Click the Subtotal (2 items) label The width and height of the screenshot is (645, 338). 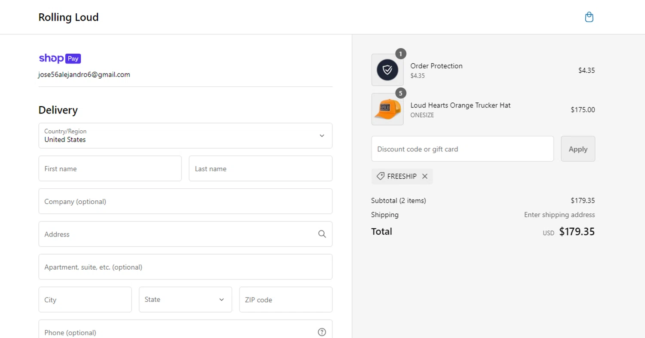click(x=399, y=200)
